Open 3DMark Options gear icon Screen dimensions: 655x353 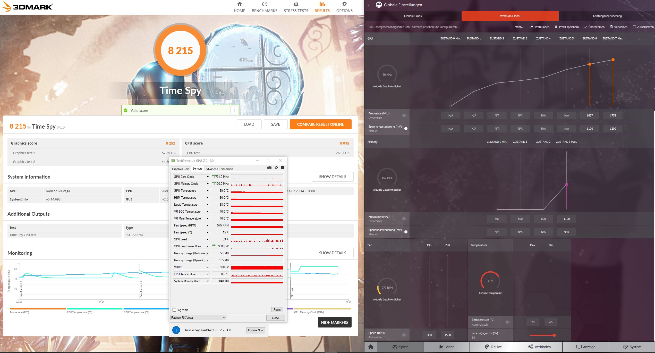tap(344, 4)
